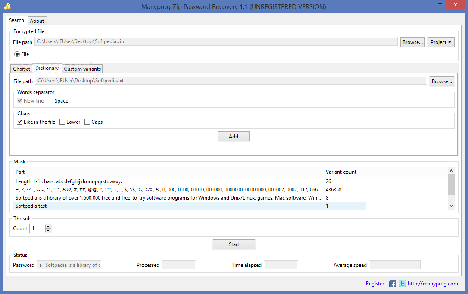The image size is (468, 294).
Task: Click the Part column header
Action: 168,172
